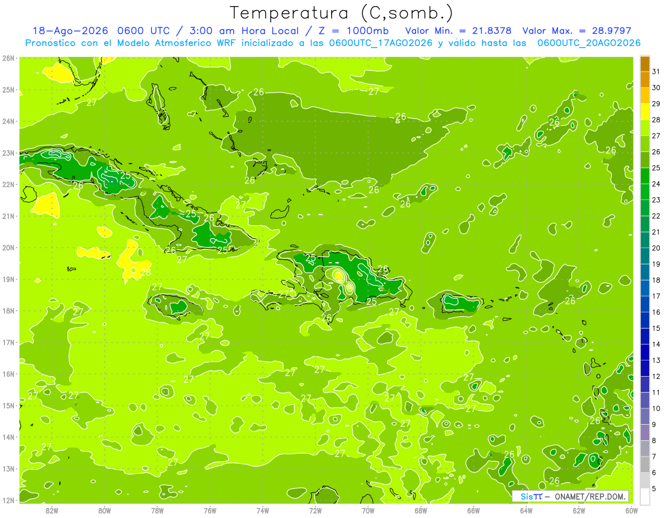
Task: Click the dark orange color scale segment above 31
Action: (x=645, y=64)
